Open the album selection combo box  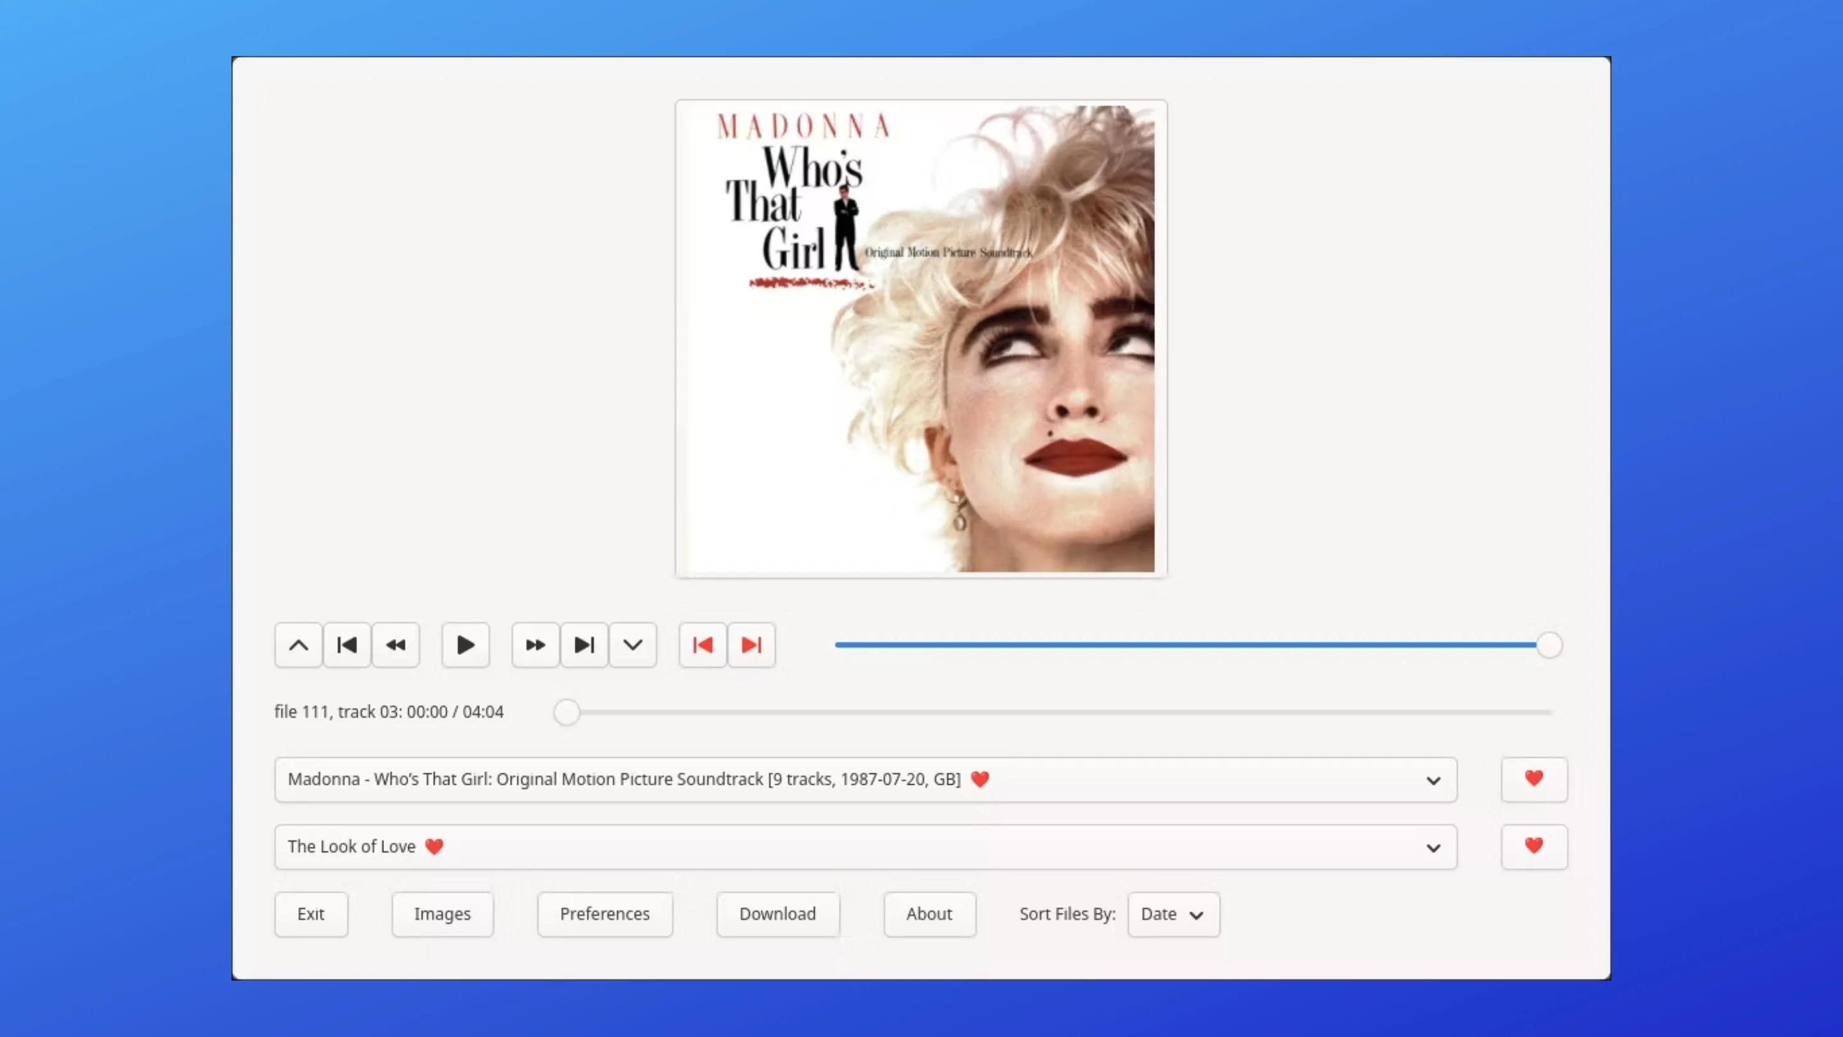[x=866, y=780]
